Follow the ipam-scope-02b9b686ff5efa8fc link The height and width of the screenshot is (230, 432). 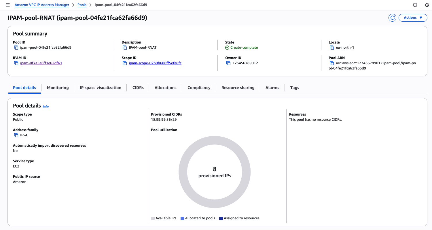coord(155,63)
